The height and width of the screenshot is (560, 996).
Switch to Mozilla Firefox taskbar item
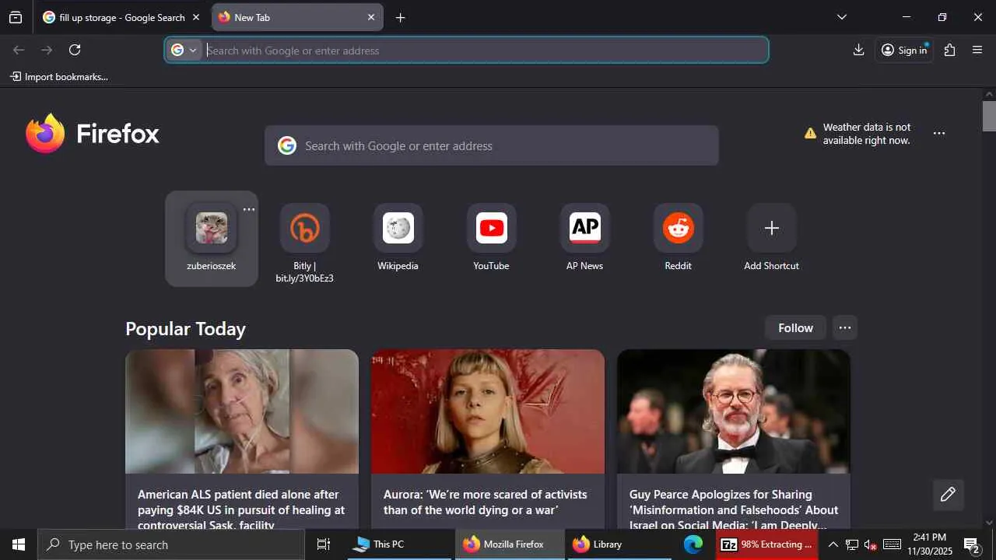coord(510,544)
